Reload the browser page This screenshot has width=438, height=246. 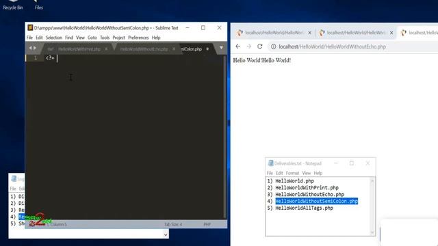click(x=260, y=46)
